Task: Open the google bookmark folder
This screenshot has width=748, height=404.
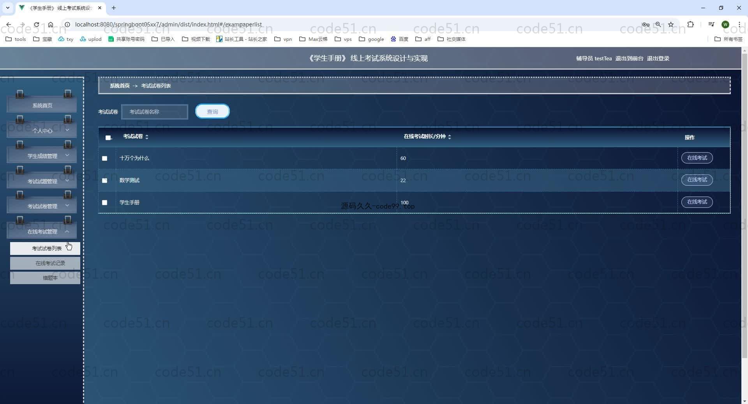Action: [371, 39]
